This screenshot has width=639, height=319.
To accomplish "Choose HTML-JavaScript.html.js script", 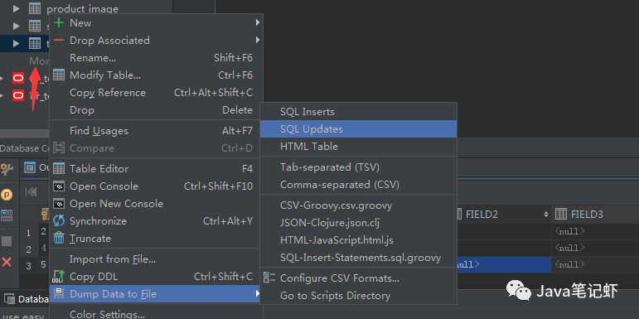I will pyautogui.click(x=358, y=240).
